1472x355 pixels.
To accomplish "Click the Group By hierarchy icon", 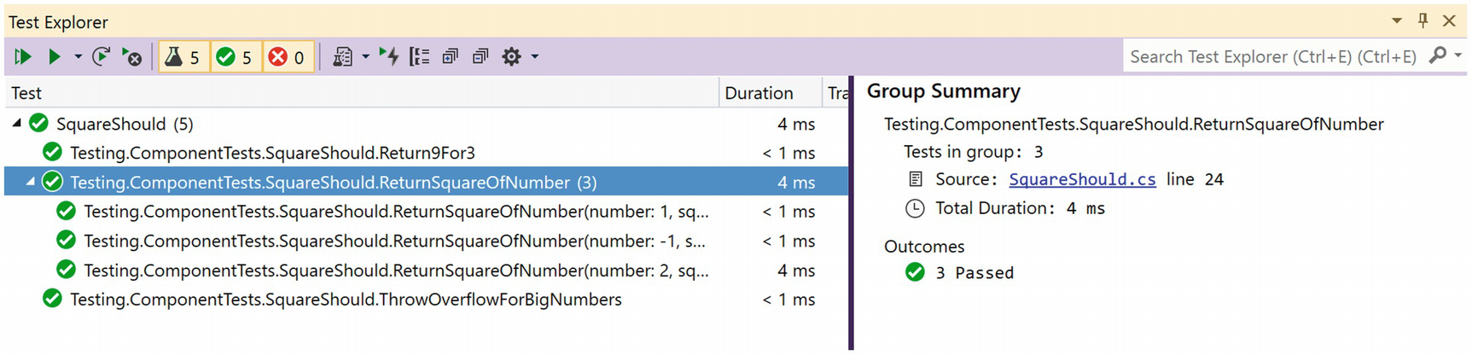I will pyautogui.click(x=419, y=57).
